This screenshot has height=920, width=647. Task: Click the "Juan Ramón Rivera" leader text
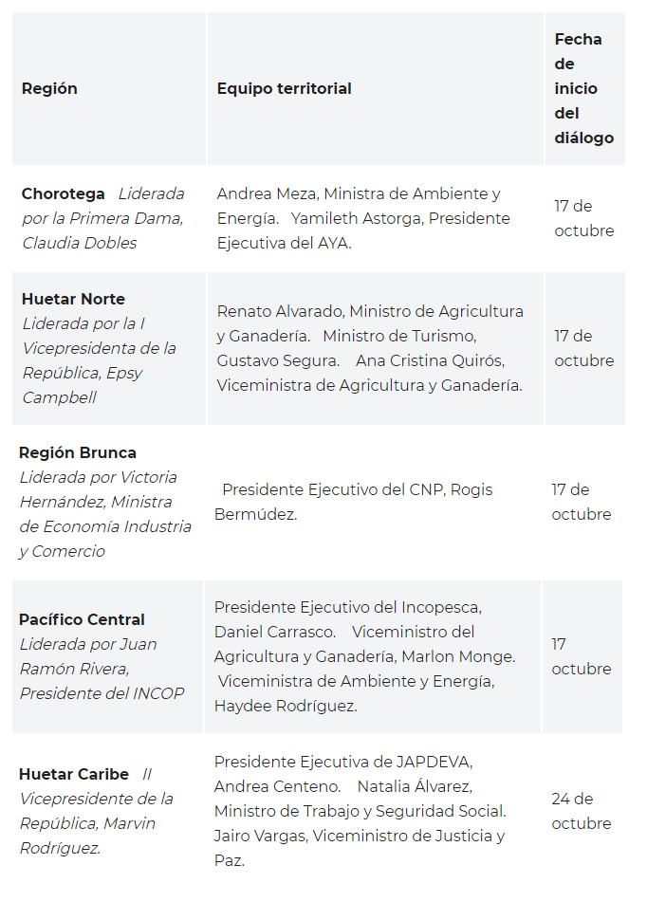[x=101, y=669]
